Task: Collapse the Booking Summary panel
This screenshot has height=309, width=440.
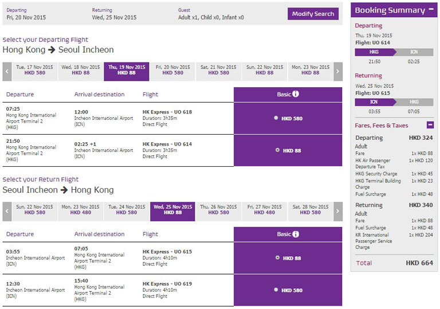Action: tap(431, 10)
